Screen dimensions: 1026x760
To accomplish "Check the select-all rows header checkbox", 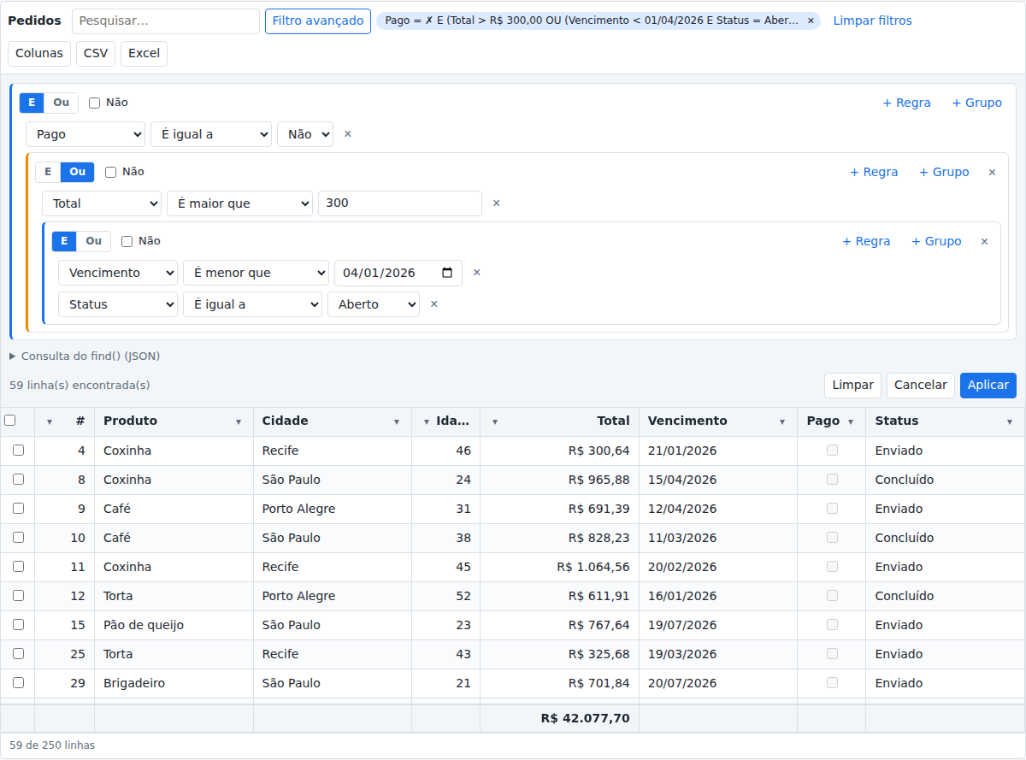I will tap(10, 421).
